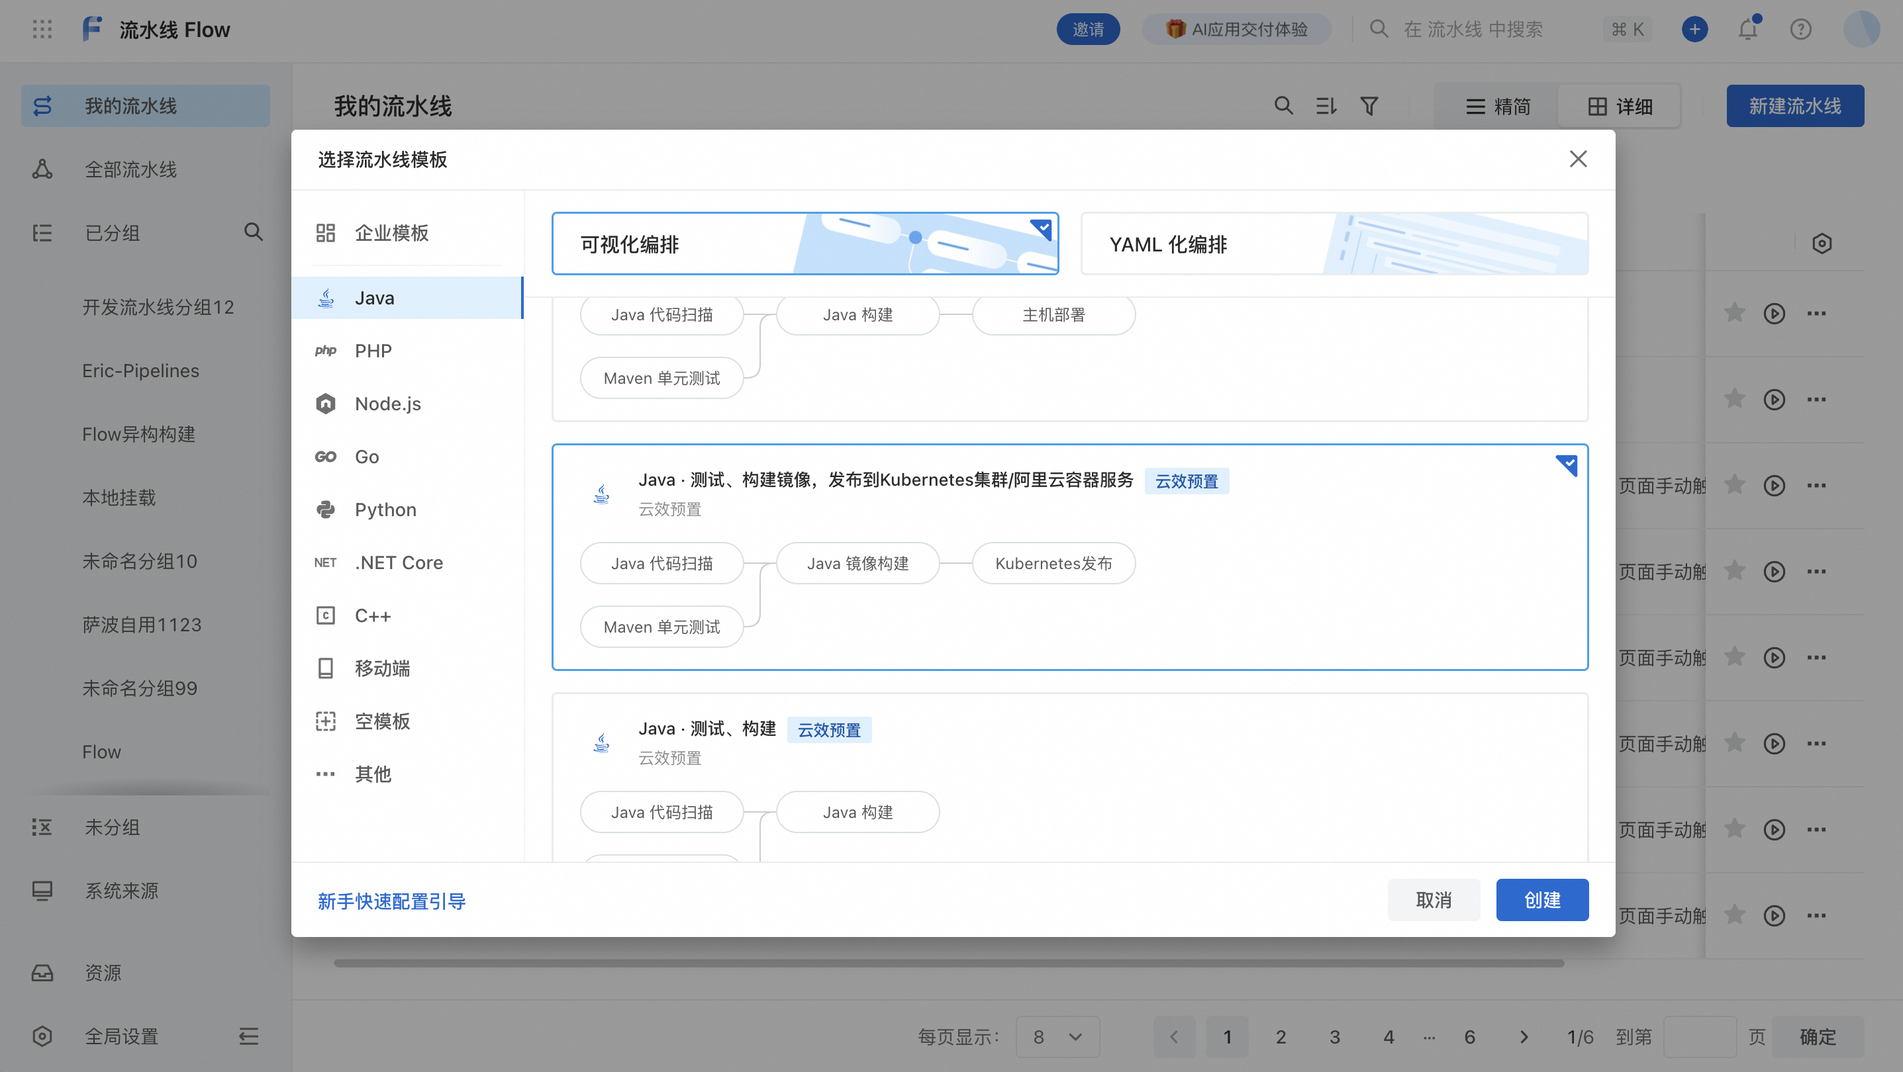Click the Flow logo icon
The image size is (1903, 1072).
point(92,30)
